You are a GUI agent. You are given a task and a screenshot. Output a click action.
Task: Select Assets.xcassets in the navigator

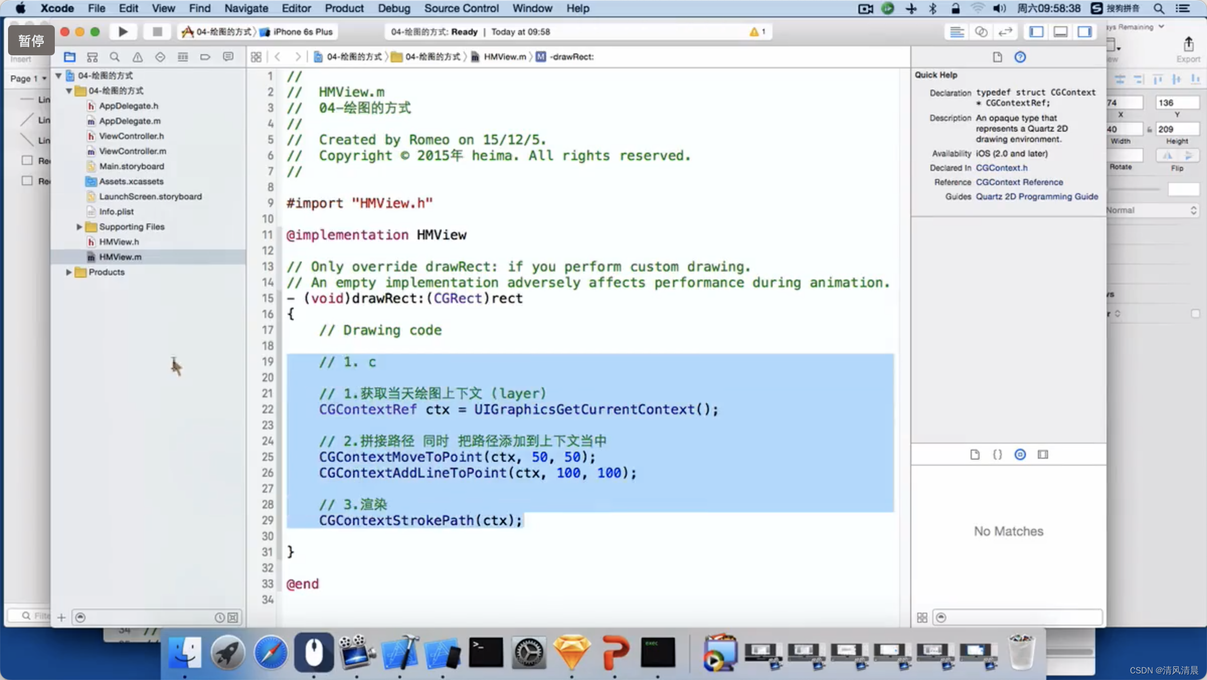point(131,181)
